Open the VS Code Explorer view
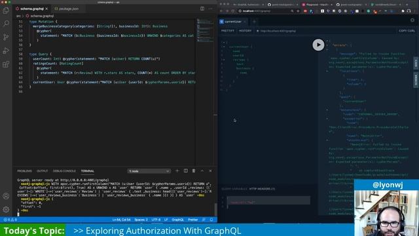The height and width of the screenshot is (236, 419). click(6, 10)
